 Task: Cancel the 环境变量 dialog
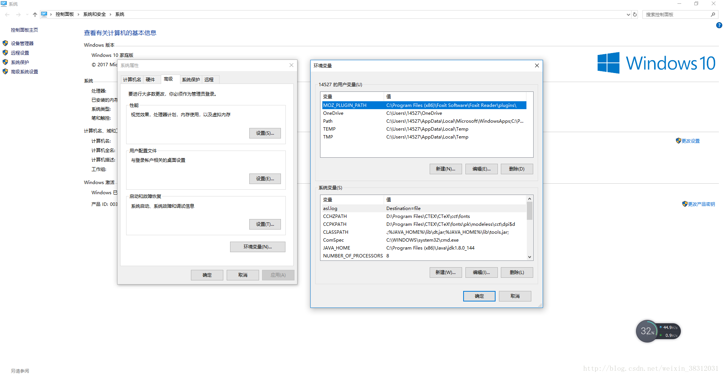[515, 296]
